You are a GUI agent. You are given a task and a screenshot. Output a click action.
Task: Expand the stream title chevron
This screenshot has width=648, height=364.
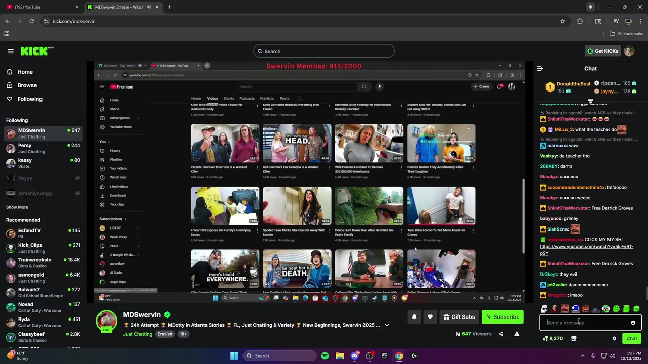[387, 325]
